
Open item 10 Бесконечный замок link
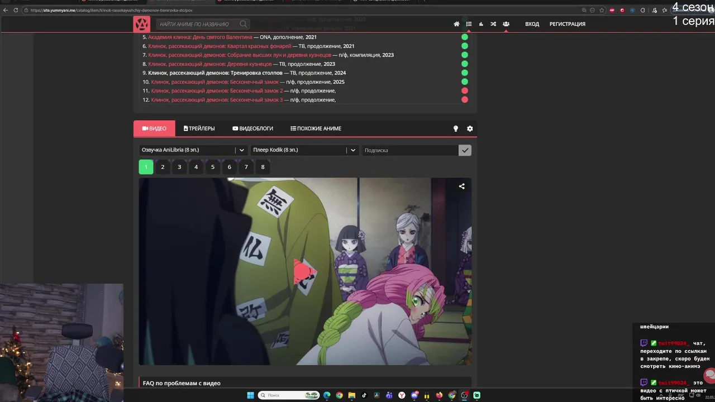[x=214, y=82]
